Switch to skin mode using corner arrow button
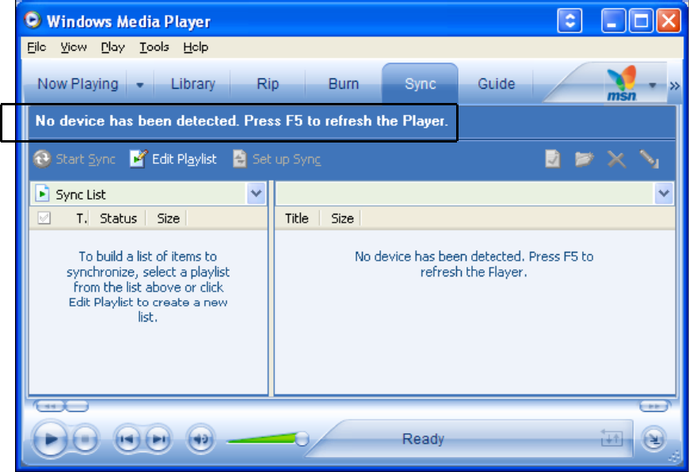Screen dimensions: 689x472 tap(654, 439)
